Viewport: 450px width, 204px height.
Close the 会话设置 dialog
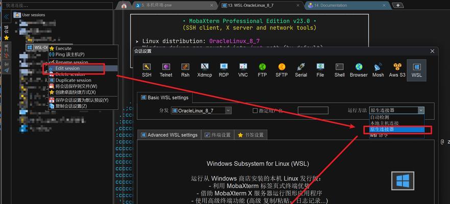432,52
